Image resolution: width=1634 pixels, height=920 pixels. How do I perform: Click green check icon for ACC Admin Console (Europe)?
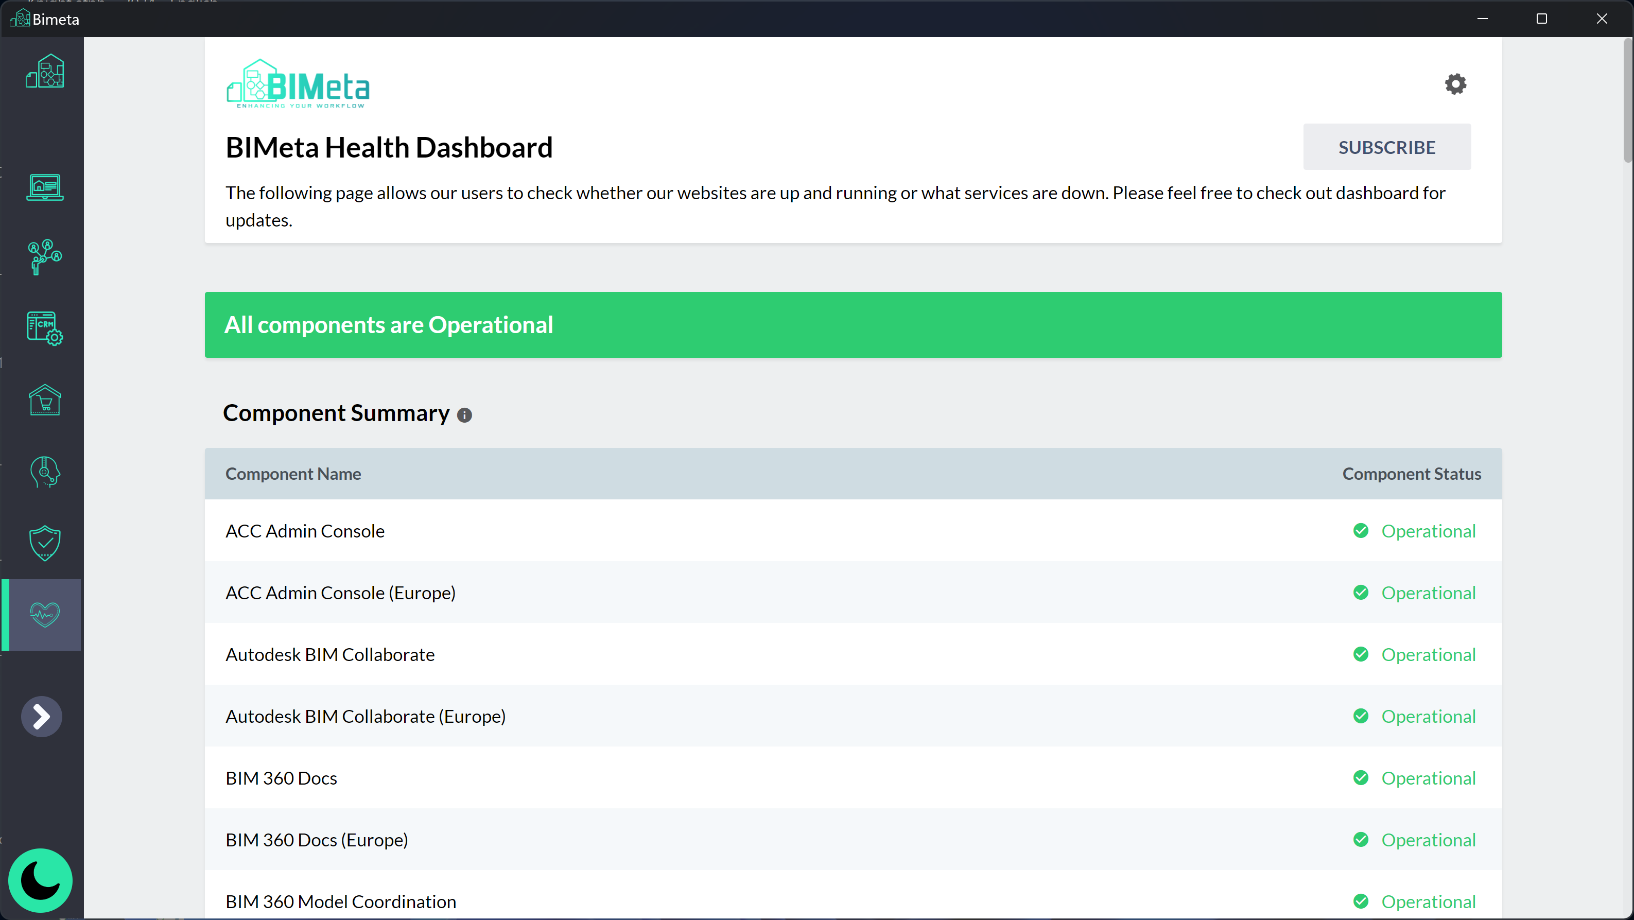point(1361,592)
